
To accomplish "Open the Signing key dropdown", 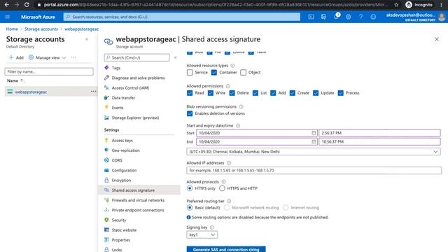I will point(202,235).
